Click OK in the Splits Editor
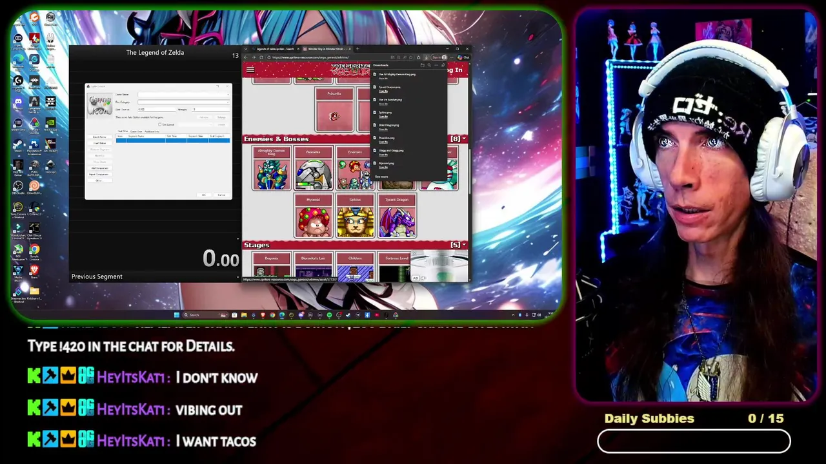Image resolution: width=826 pixels, height=464 pixels. coord(203,195)
